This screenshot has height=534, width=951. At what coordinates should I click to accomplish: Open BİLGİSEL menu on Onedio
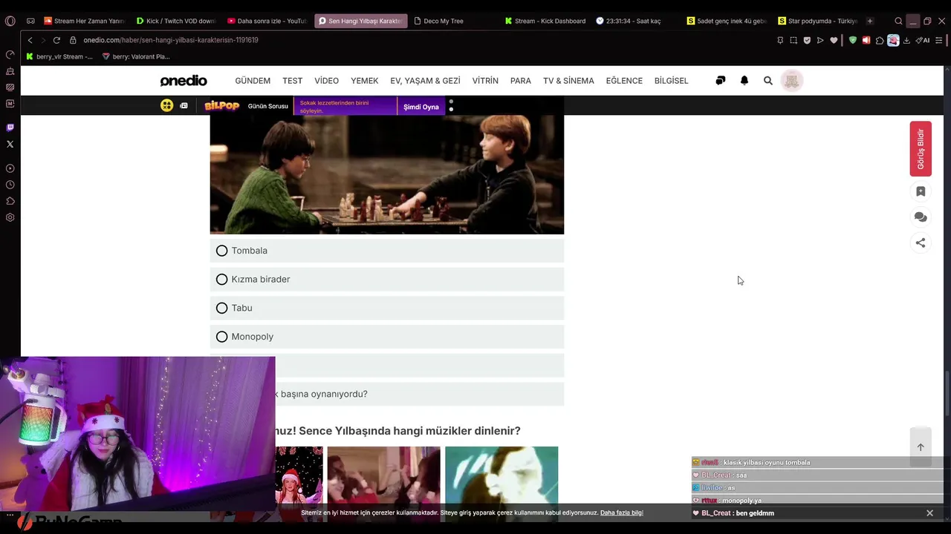tap(671, 81)
